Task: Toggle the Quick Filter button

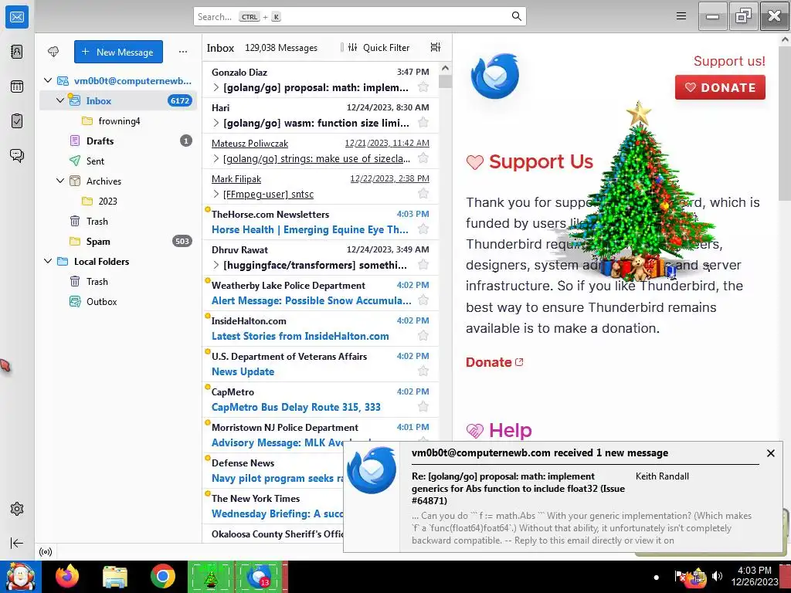Action: pos(379,47)
